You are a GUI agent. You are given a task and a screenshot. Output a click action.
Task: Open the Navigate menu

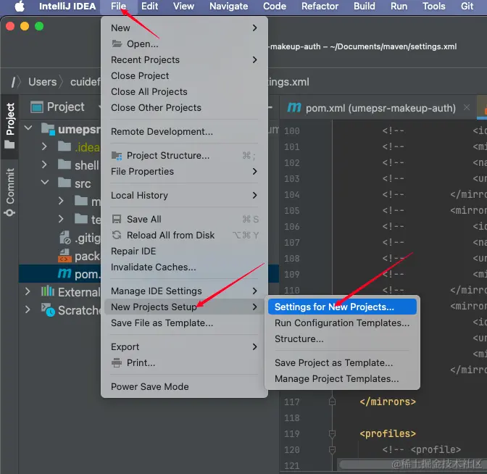[x=228, y=7]
